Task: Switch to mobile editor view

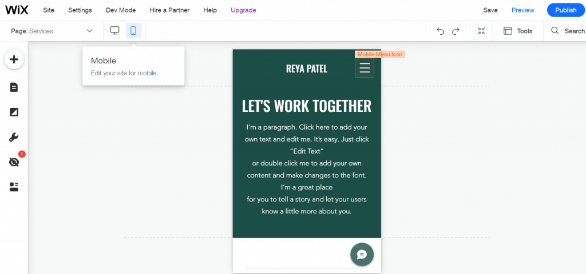Action: [x=133, y=31]
